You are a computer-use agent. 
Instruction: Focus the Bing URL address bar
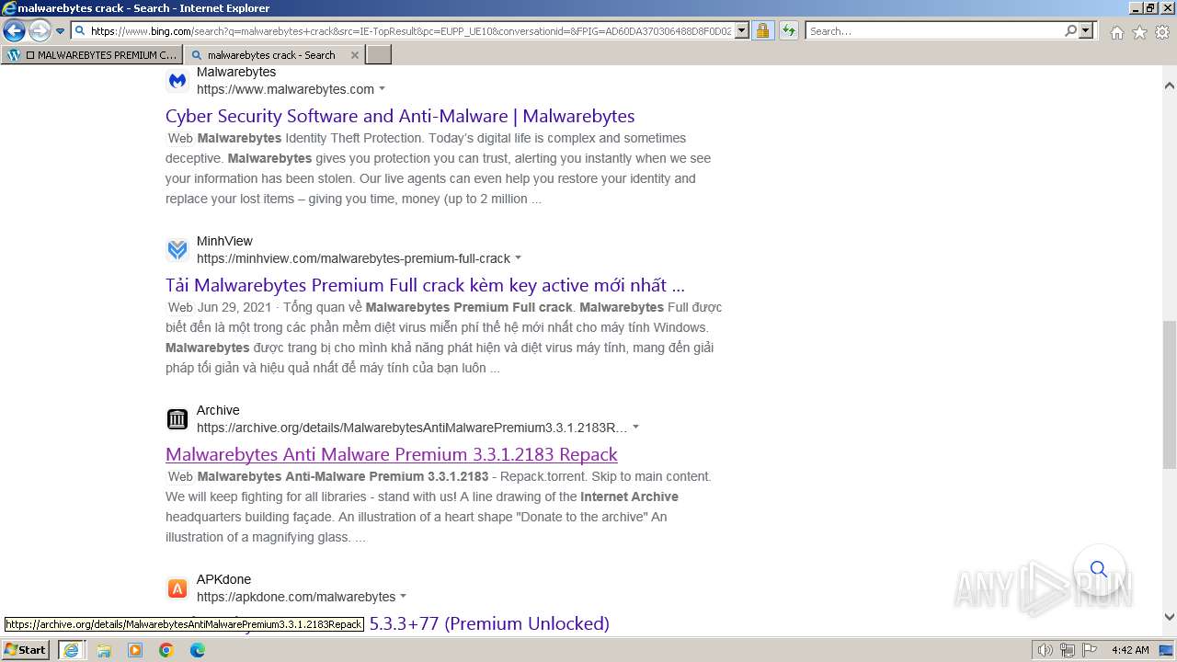[x=410, y=31]
